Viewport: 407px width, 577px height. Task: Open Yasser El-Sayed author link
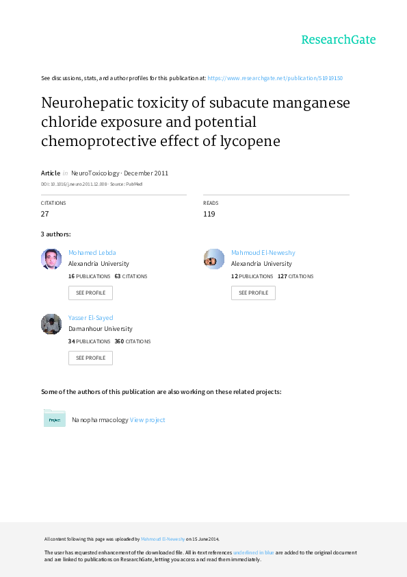coord(91,318)
